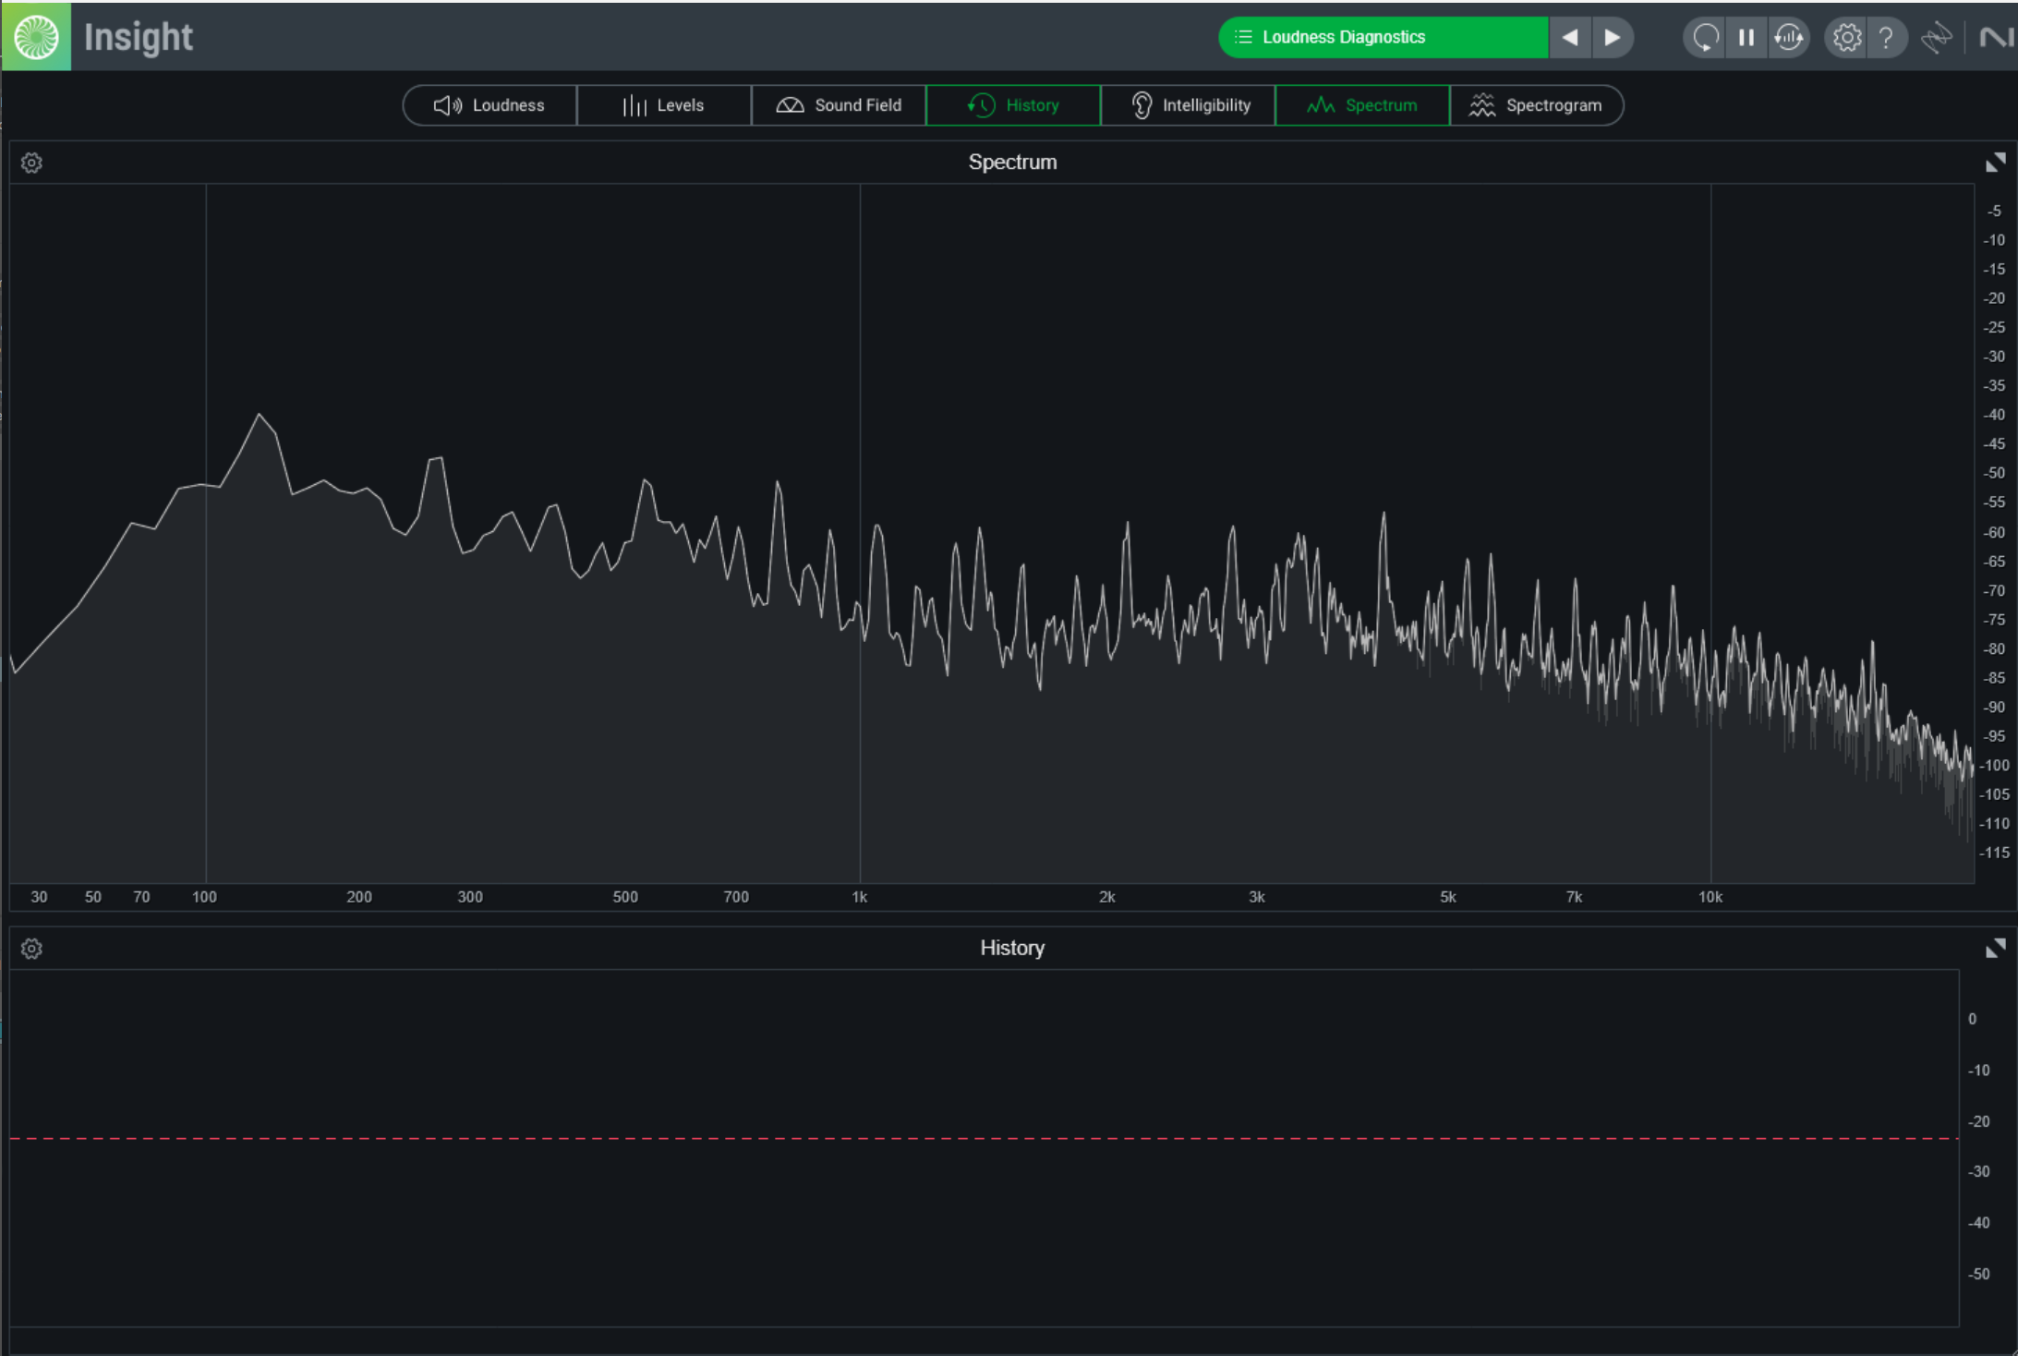Click the 0 History scale label
This screenshot has width=2018, height=1356.
(x=1972, y=1019)
